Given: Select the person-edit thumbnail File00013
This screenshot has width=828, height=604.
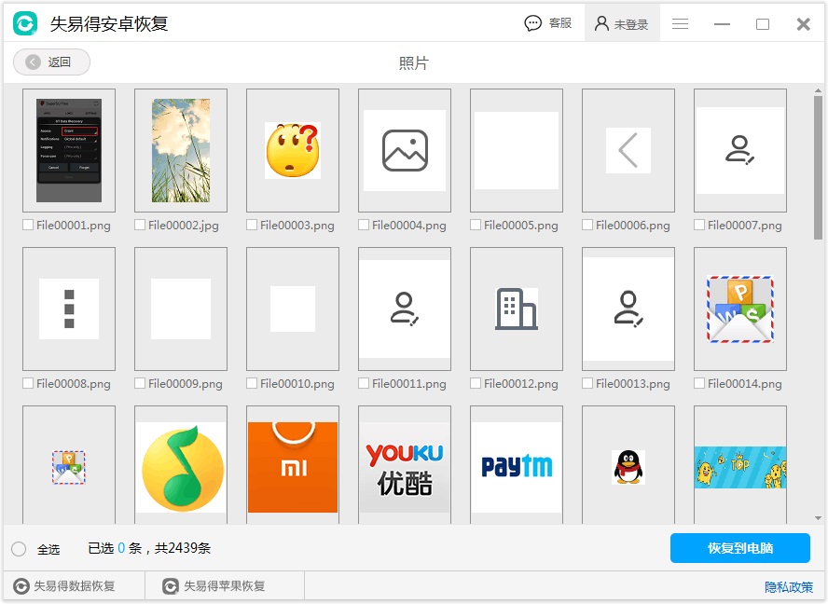Looking at the screenshot, I should (x=628, y=309).
